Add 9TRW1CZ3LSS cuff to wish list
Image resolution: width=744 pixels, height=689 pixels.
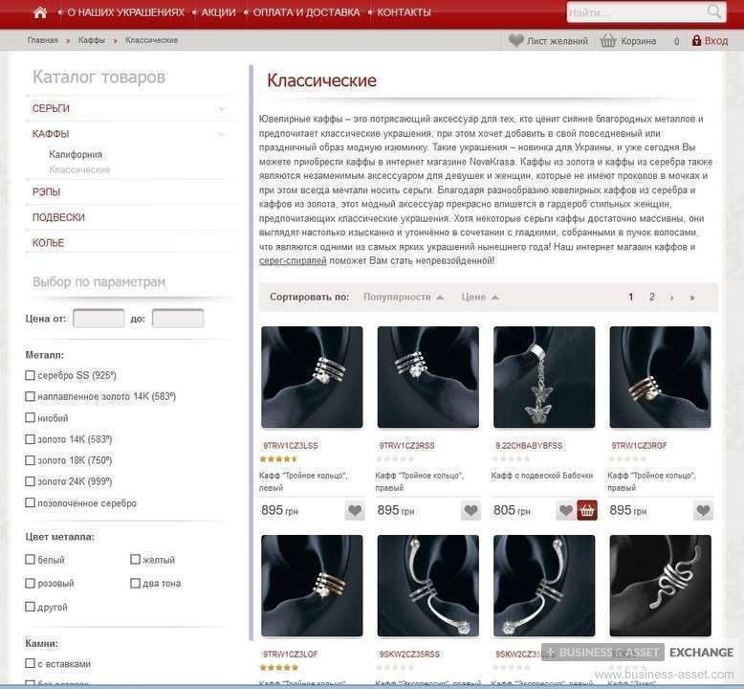(355, 510)
